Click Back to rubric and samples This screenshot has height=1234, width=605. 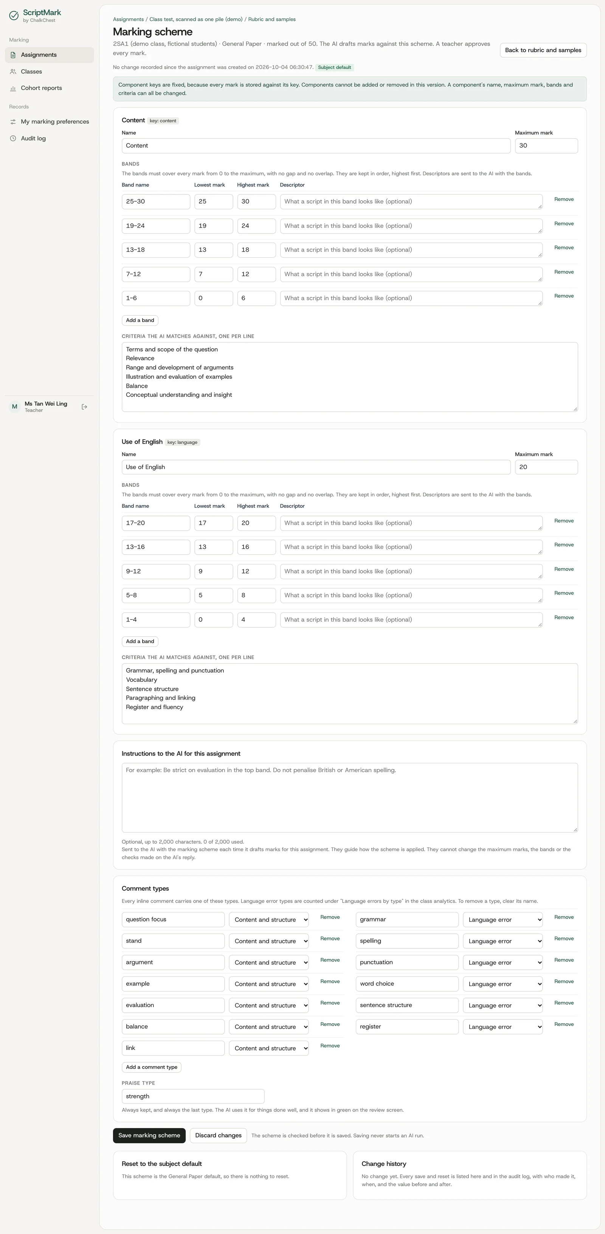tap(543, 50)
